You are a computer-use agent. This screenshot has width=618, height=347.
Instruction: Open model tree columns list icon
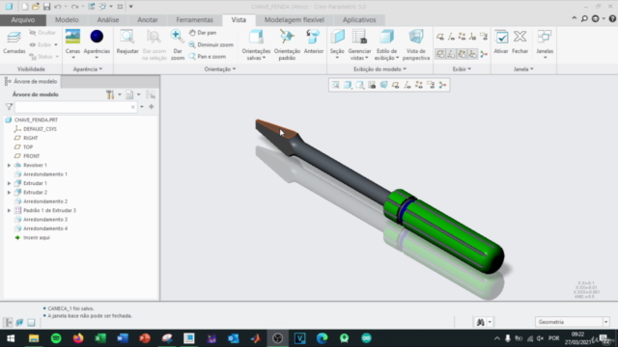(x=129, y=94)
